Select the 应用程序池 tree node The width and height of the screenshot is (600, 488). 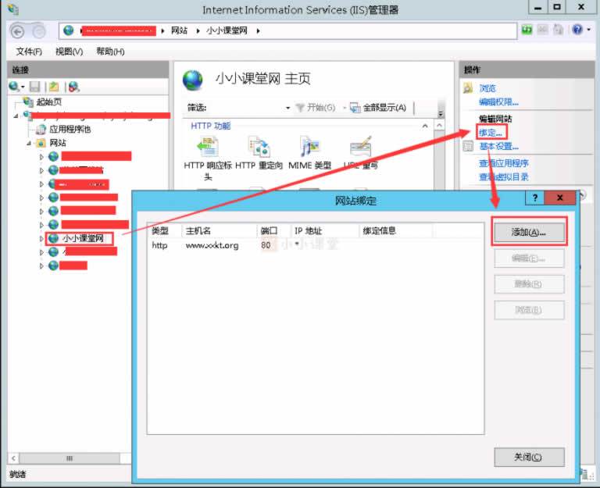tap(70, 129)
